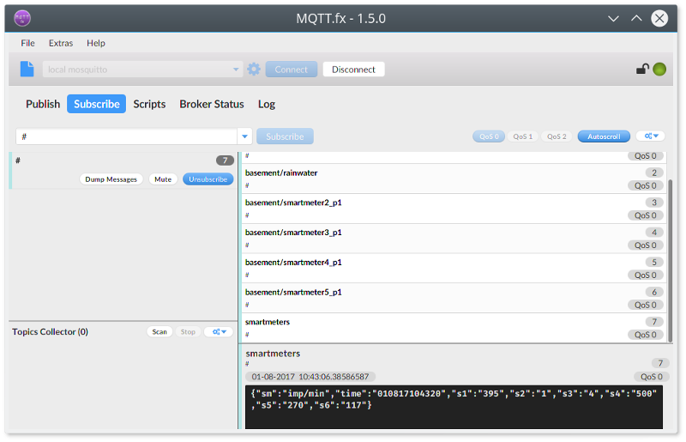This screenshot has width=686, height=442.
Task: Switch to the Publish tab
Action: (x=43, y=104)
